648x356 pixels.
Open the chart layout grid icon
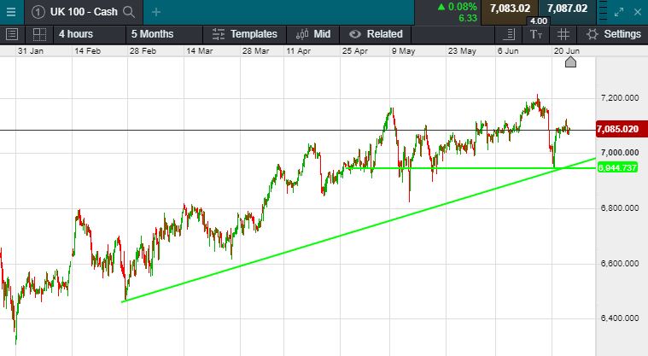pyautogui.click(x=38, y=34)
